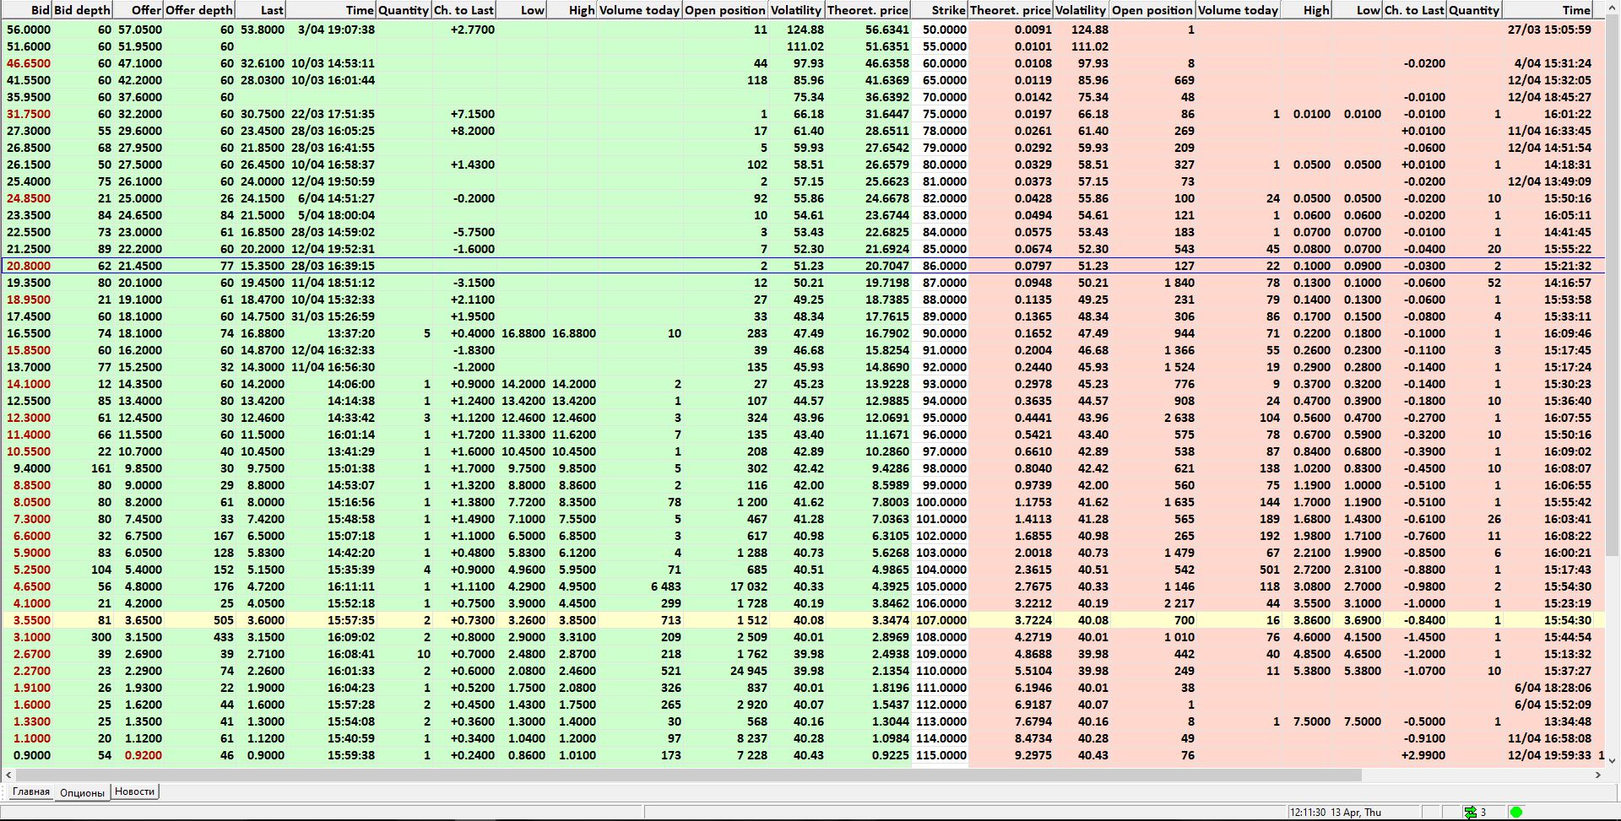Click open position value 24 945
The image size is (1621, 821).
pos(749,671)
